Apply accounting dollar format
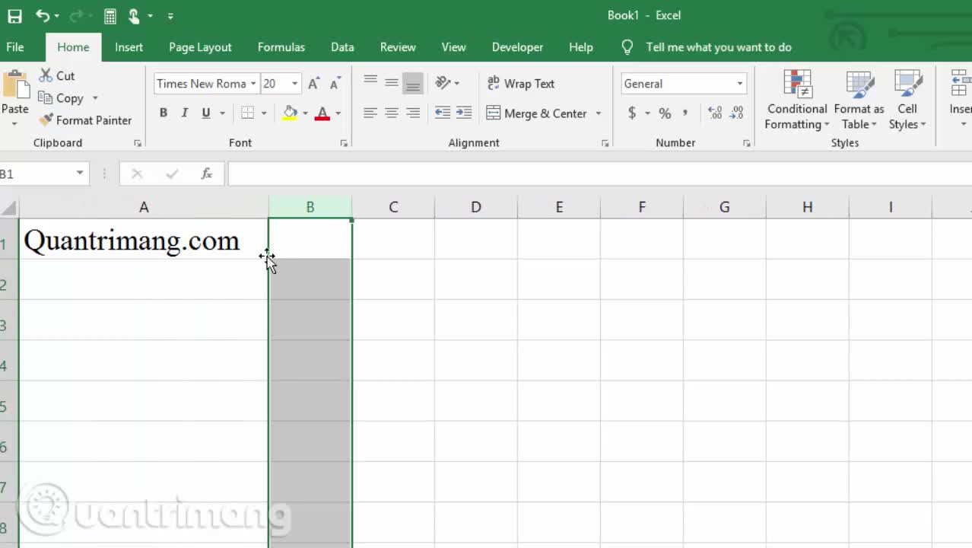972x548 pixels. tap(632, 113)
